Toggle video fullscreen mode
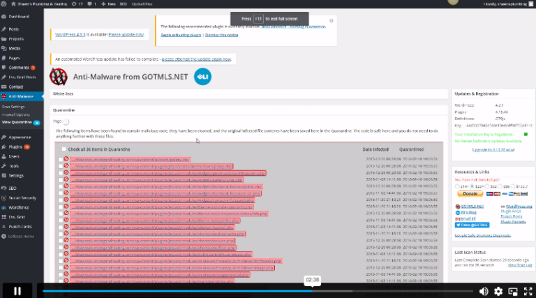The width and height of the screenshot is (536, 298). 528,291
